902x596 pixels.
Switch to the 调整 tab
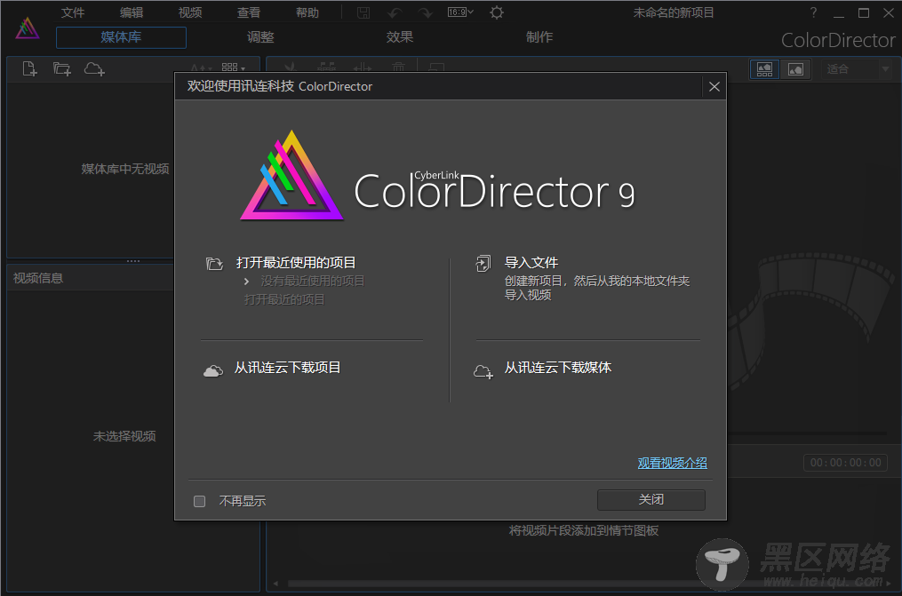click(x=260, y=37)
